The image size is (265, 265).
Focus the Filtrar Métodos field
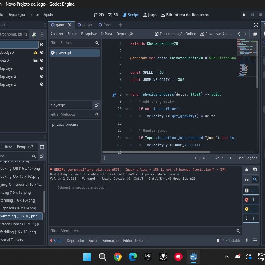75,115
